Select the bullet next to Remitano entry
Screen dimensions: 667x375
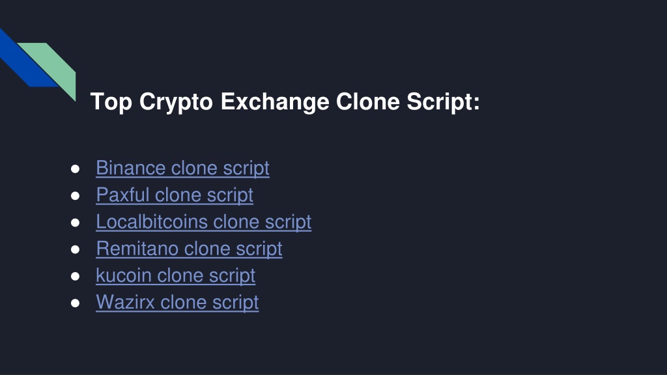click(x=76, y=249)
